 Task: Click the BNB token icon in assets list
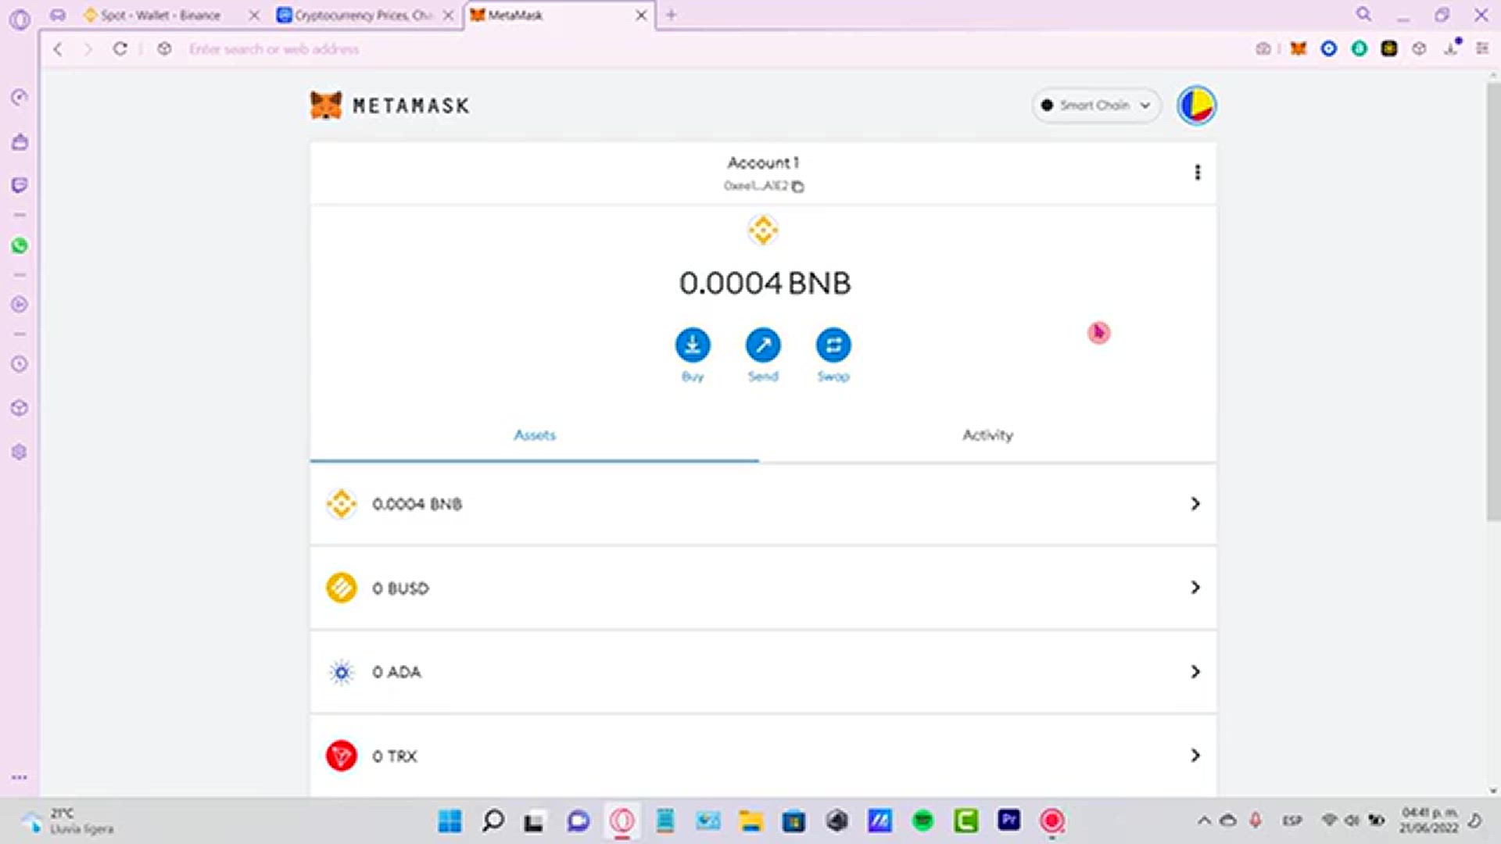(x=342, y=504)
